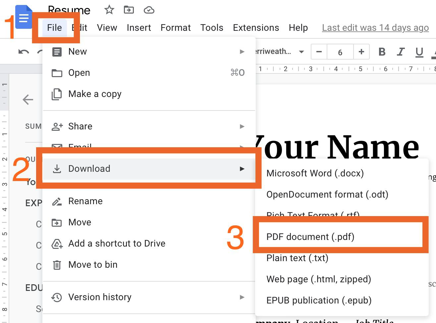Choose Move to bin

[x=149, y=265]
